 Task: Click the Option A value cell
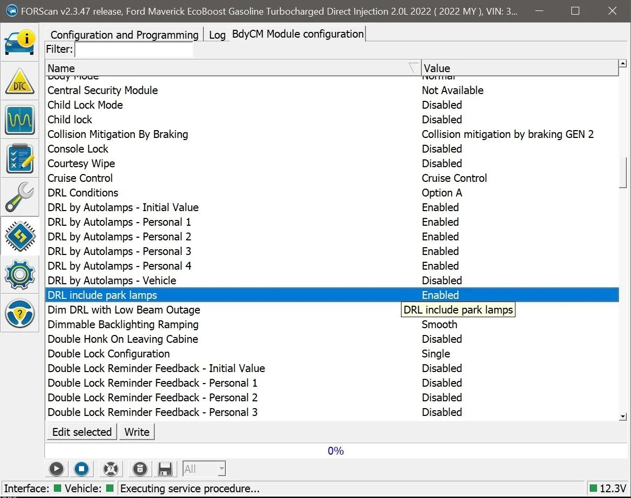pos(442,193)
